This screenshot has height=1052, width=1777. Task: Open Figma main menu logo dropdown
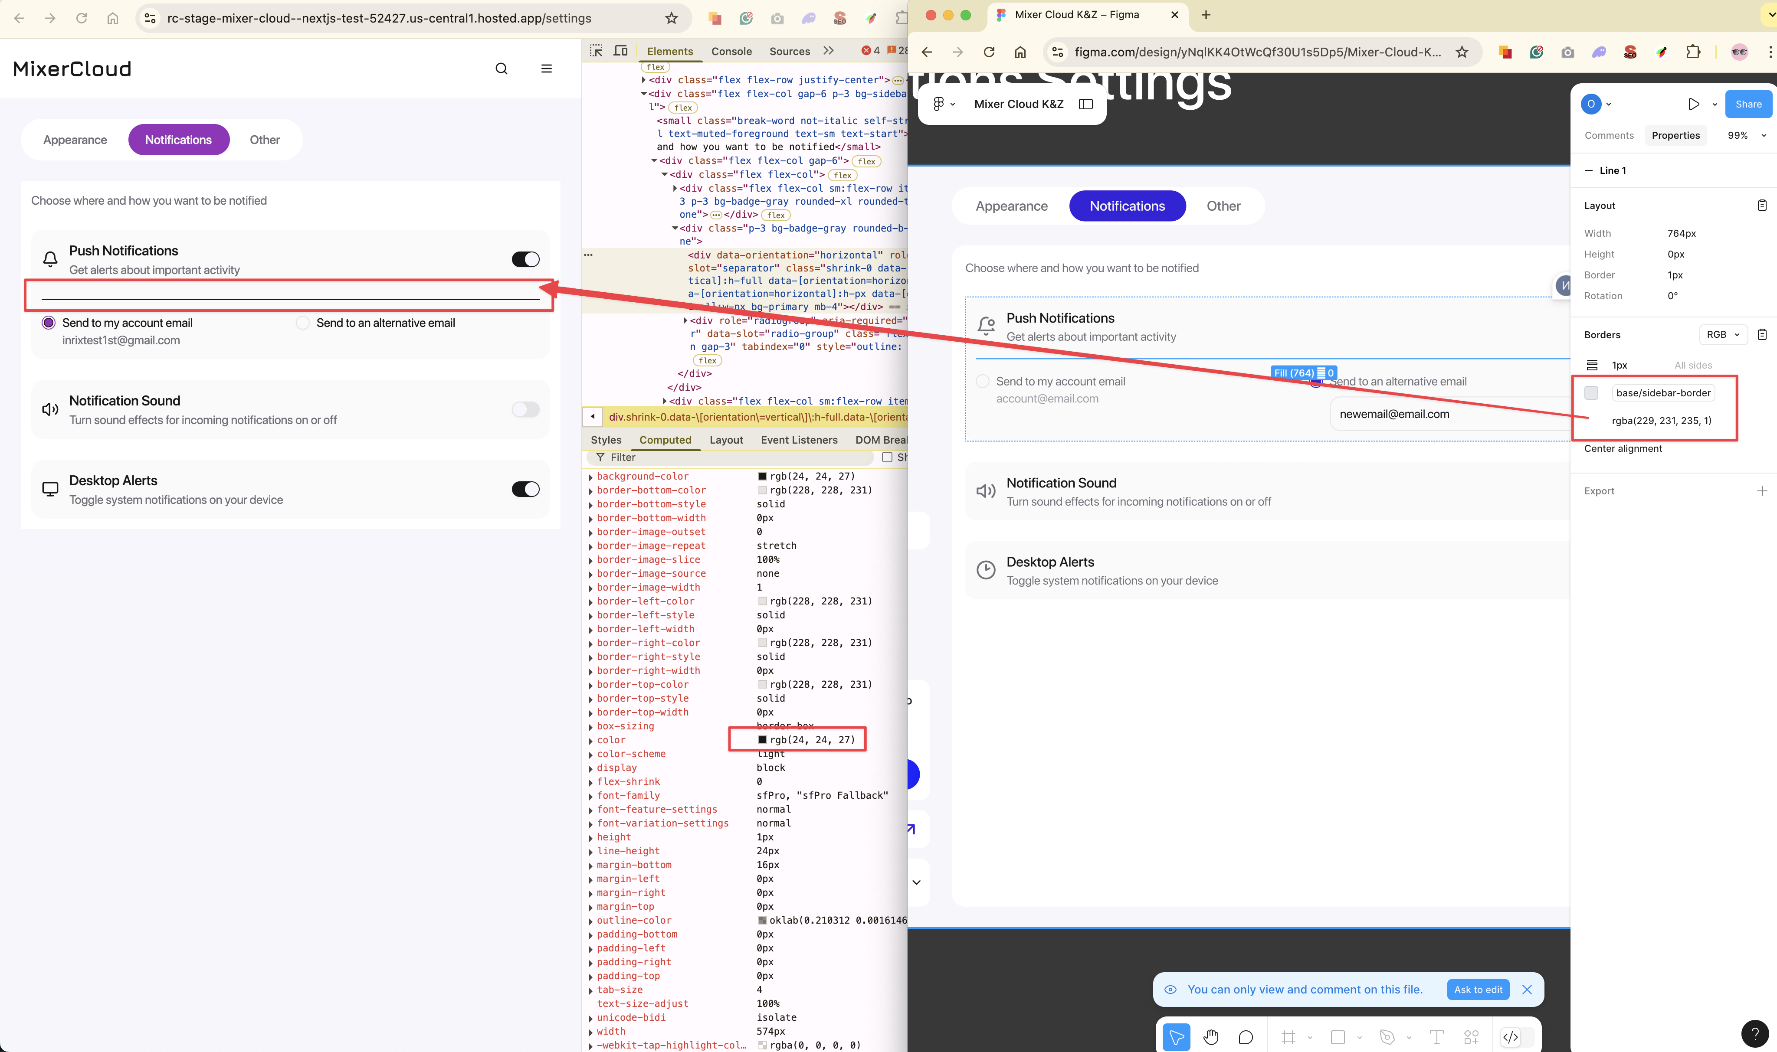[943, 104]
